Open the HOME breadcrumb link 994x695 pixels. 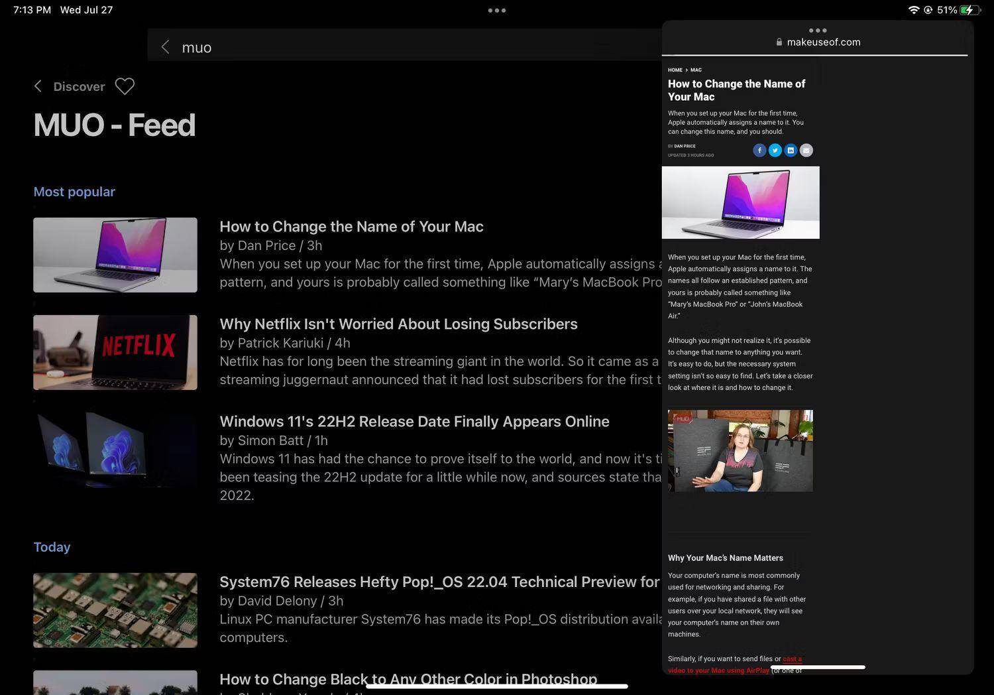675,70
